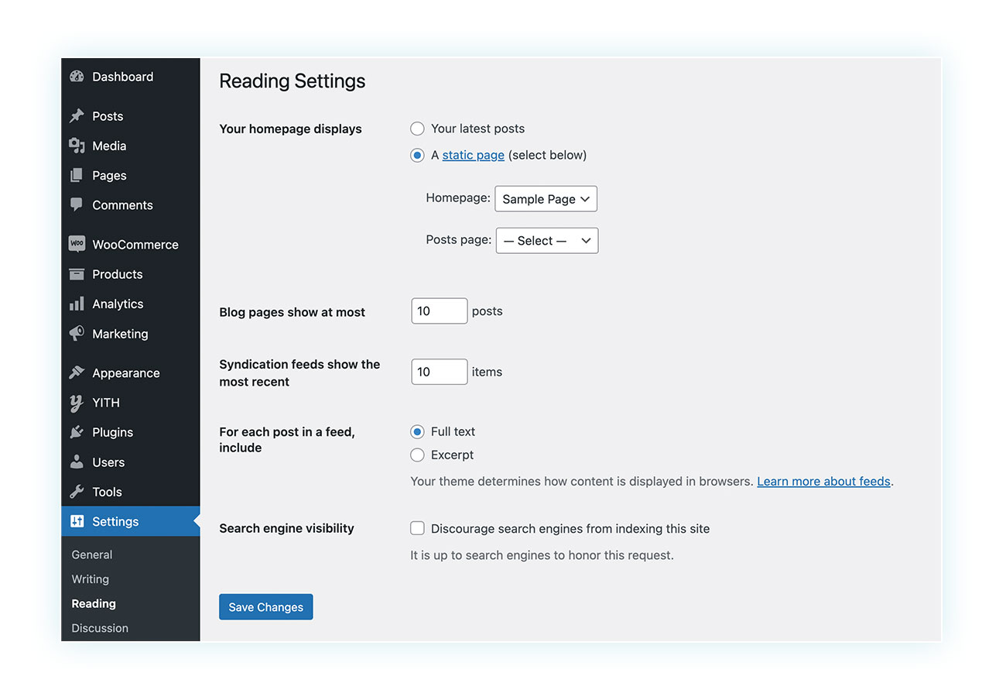The width and height of the screenshot is (1006, 690).
Task: Open the Posts page Select dropdown
Action: pyautogui.click(x=546, y=241)
